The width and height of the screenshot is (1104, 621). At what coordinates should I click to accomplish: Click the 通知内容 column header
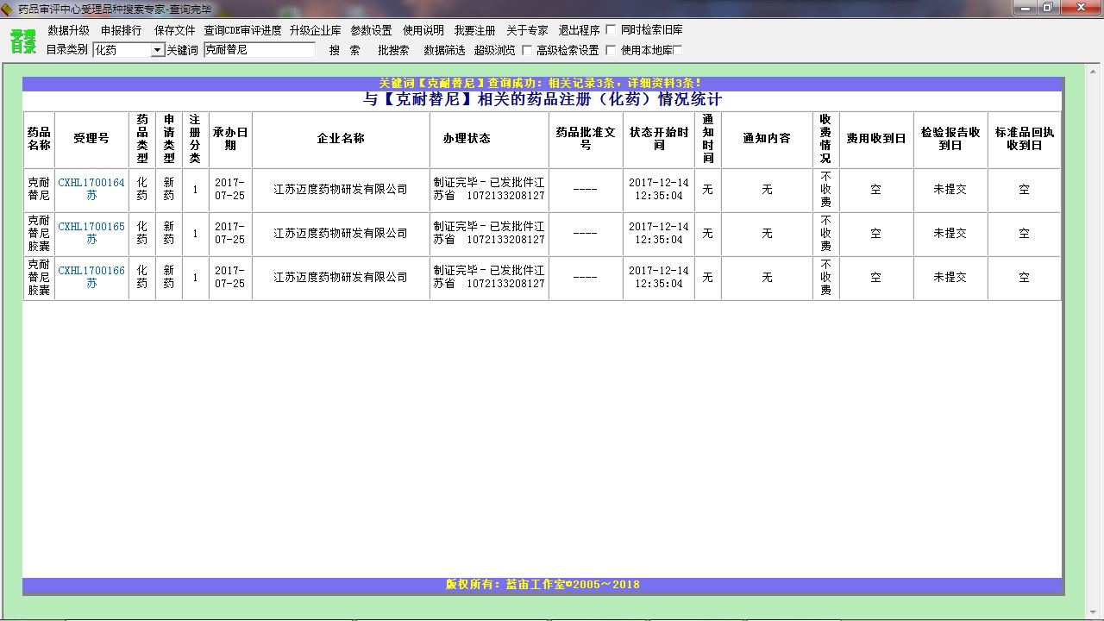point(767,139)
